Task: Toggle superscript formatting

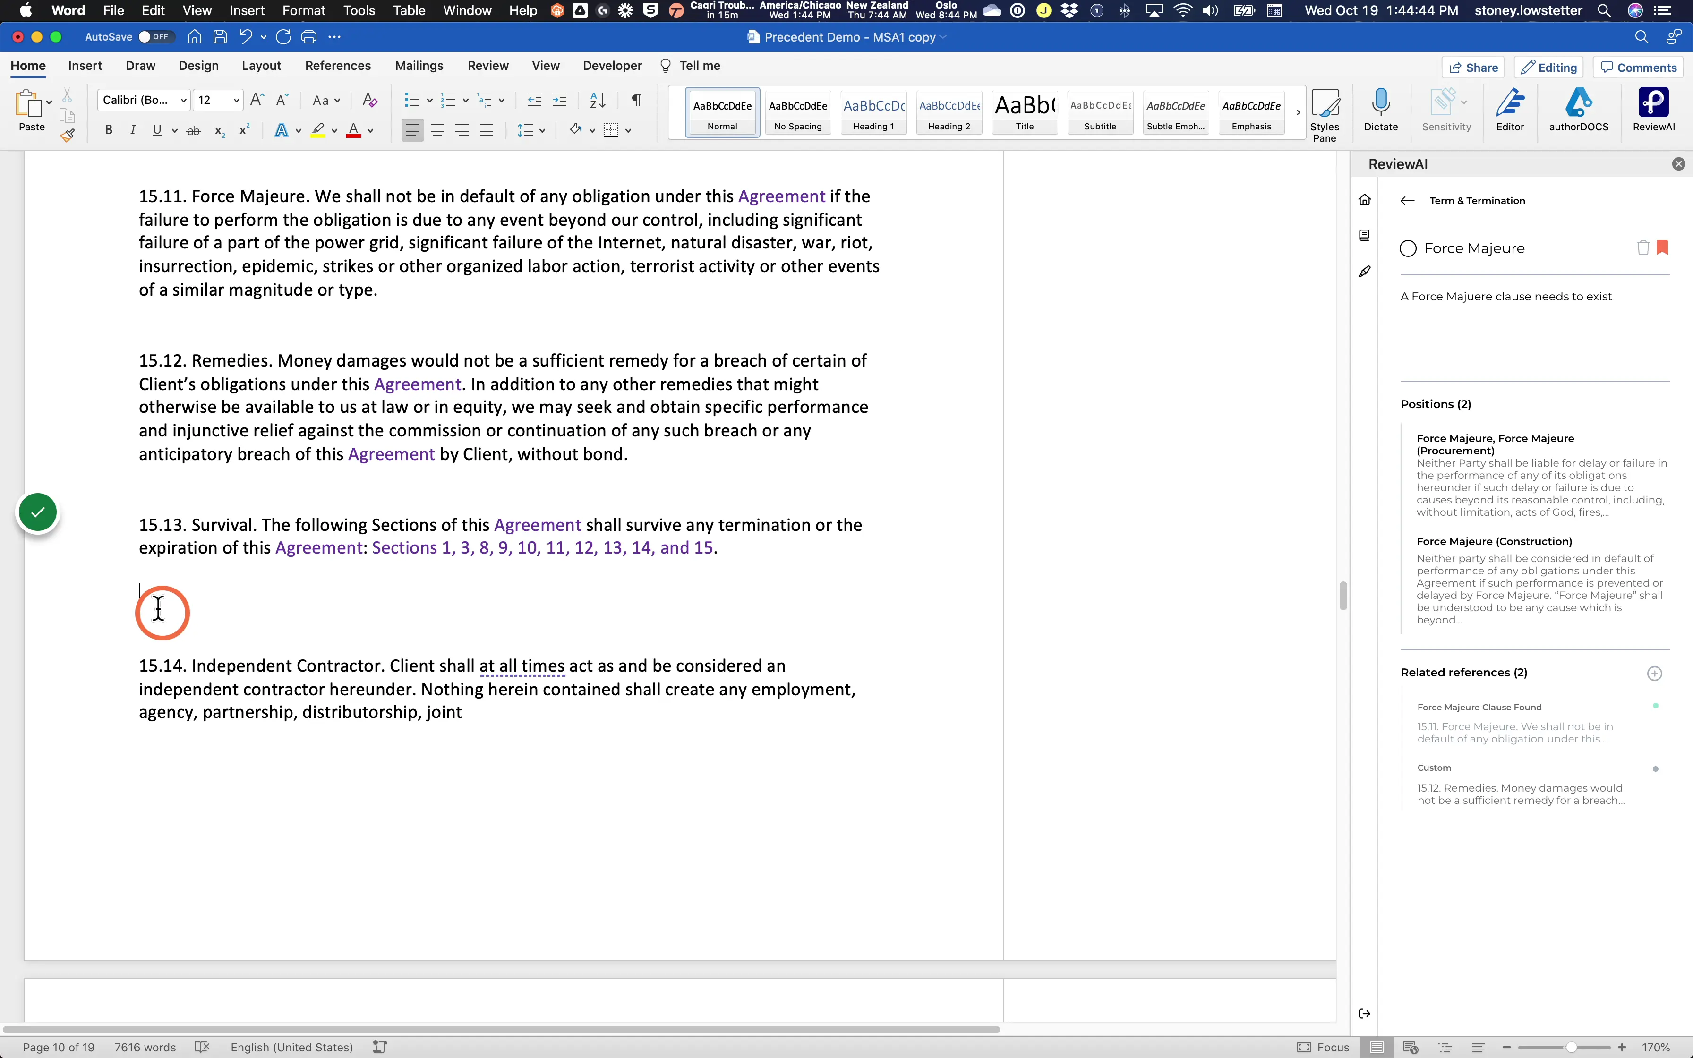Action: (x=244, y=130)
